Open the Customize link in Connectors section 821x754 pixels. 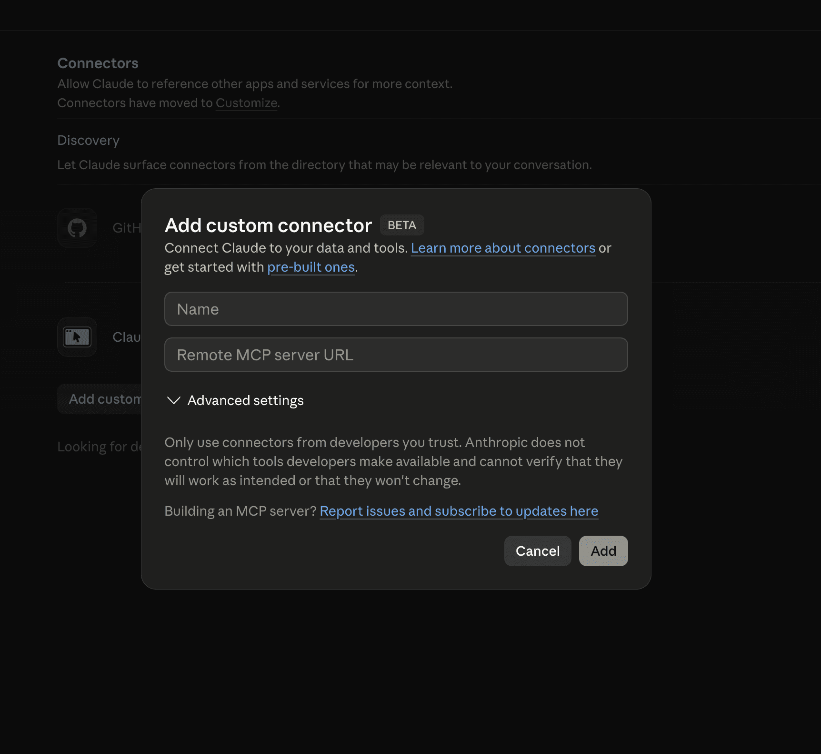click(x=247, y=103)
